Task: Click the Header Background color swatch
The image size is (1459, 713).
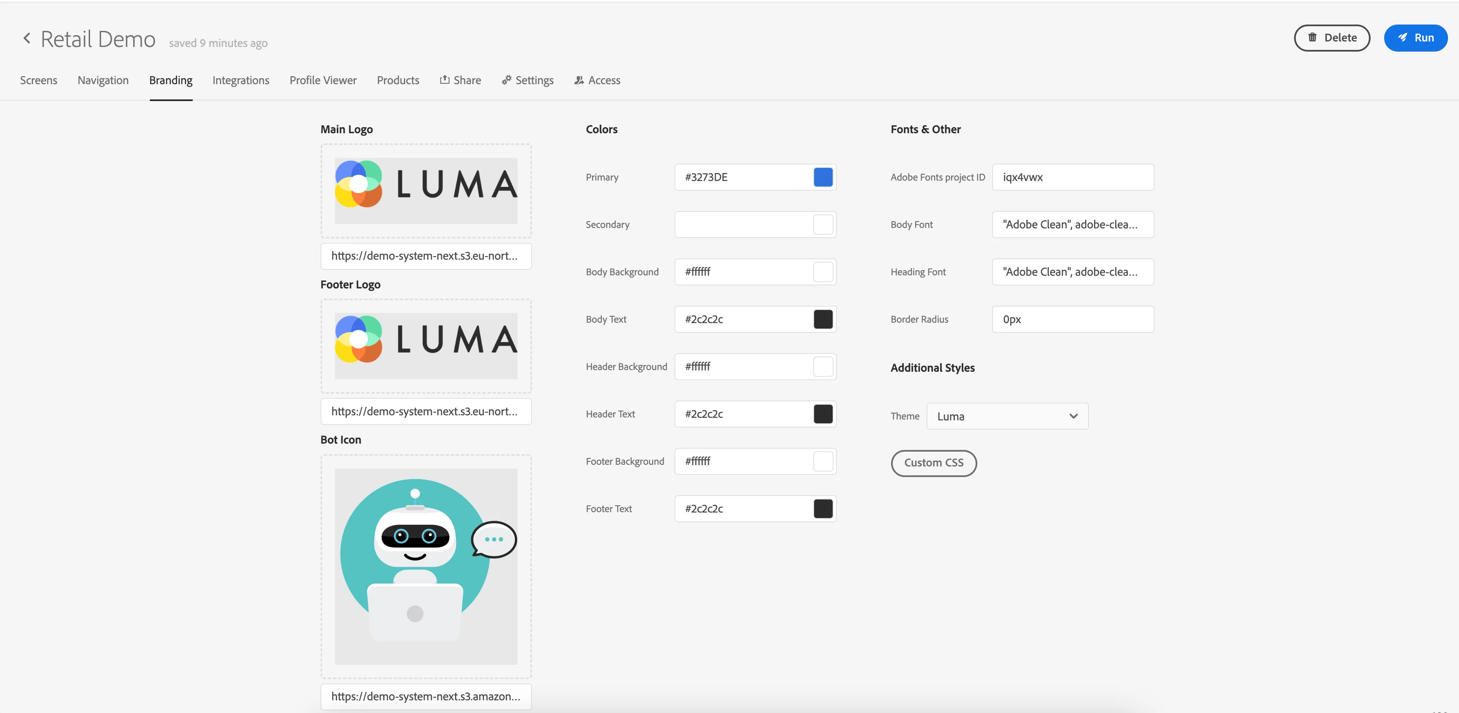Action: click(823, 367)
